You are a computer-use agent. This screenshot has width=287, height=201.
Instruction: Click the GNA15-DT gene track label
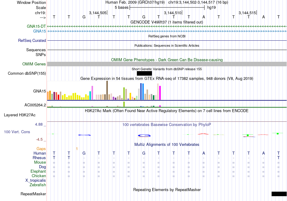(36, 26)
